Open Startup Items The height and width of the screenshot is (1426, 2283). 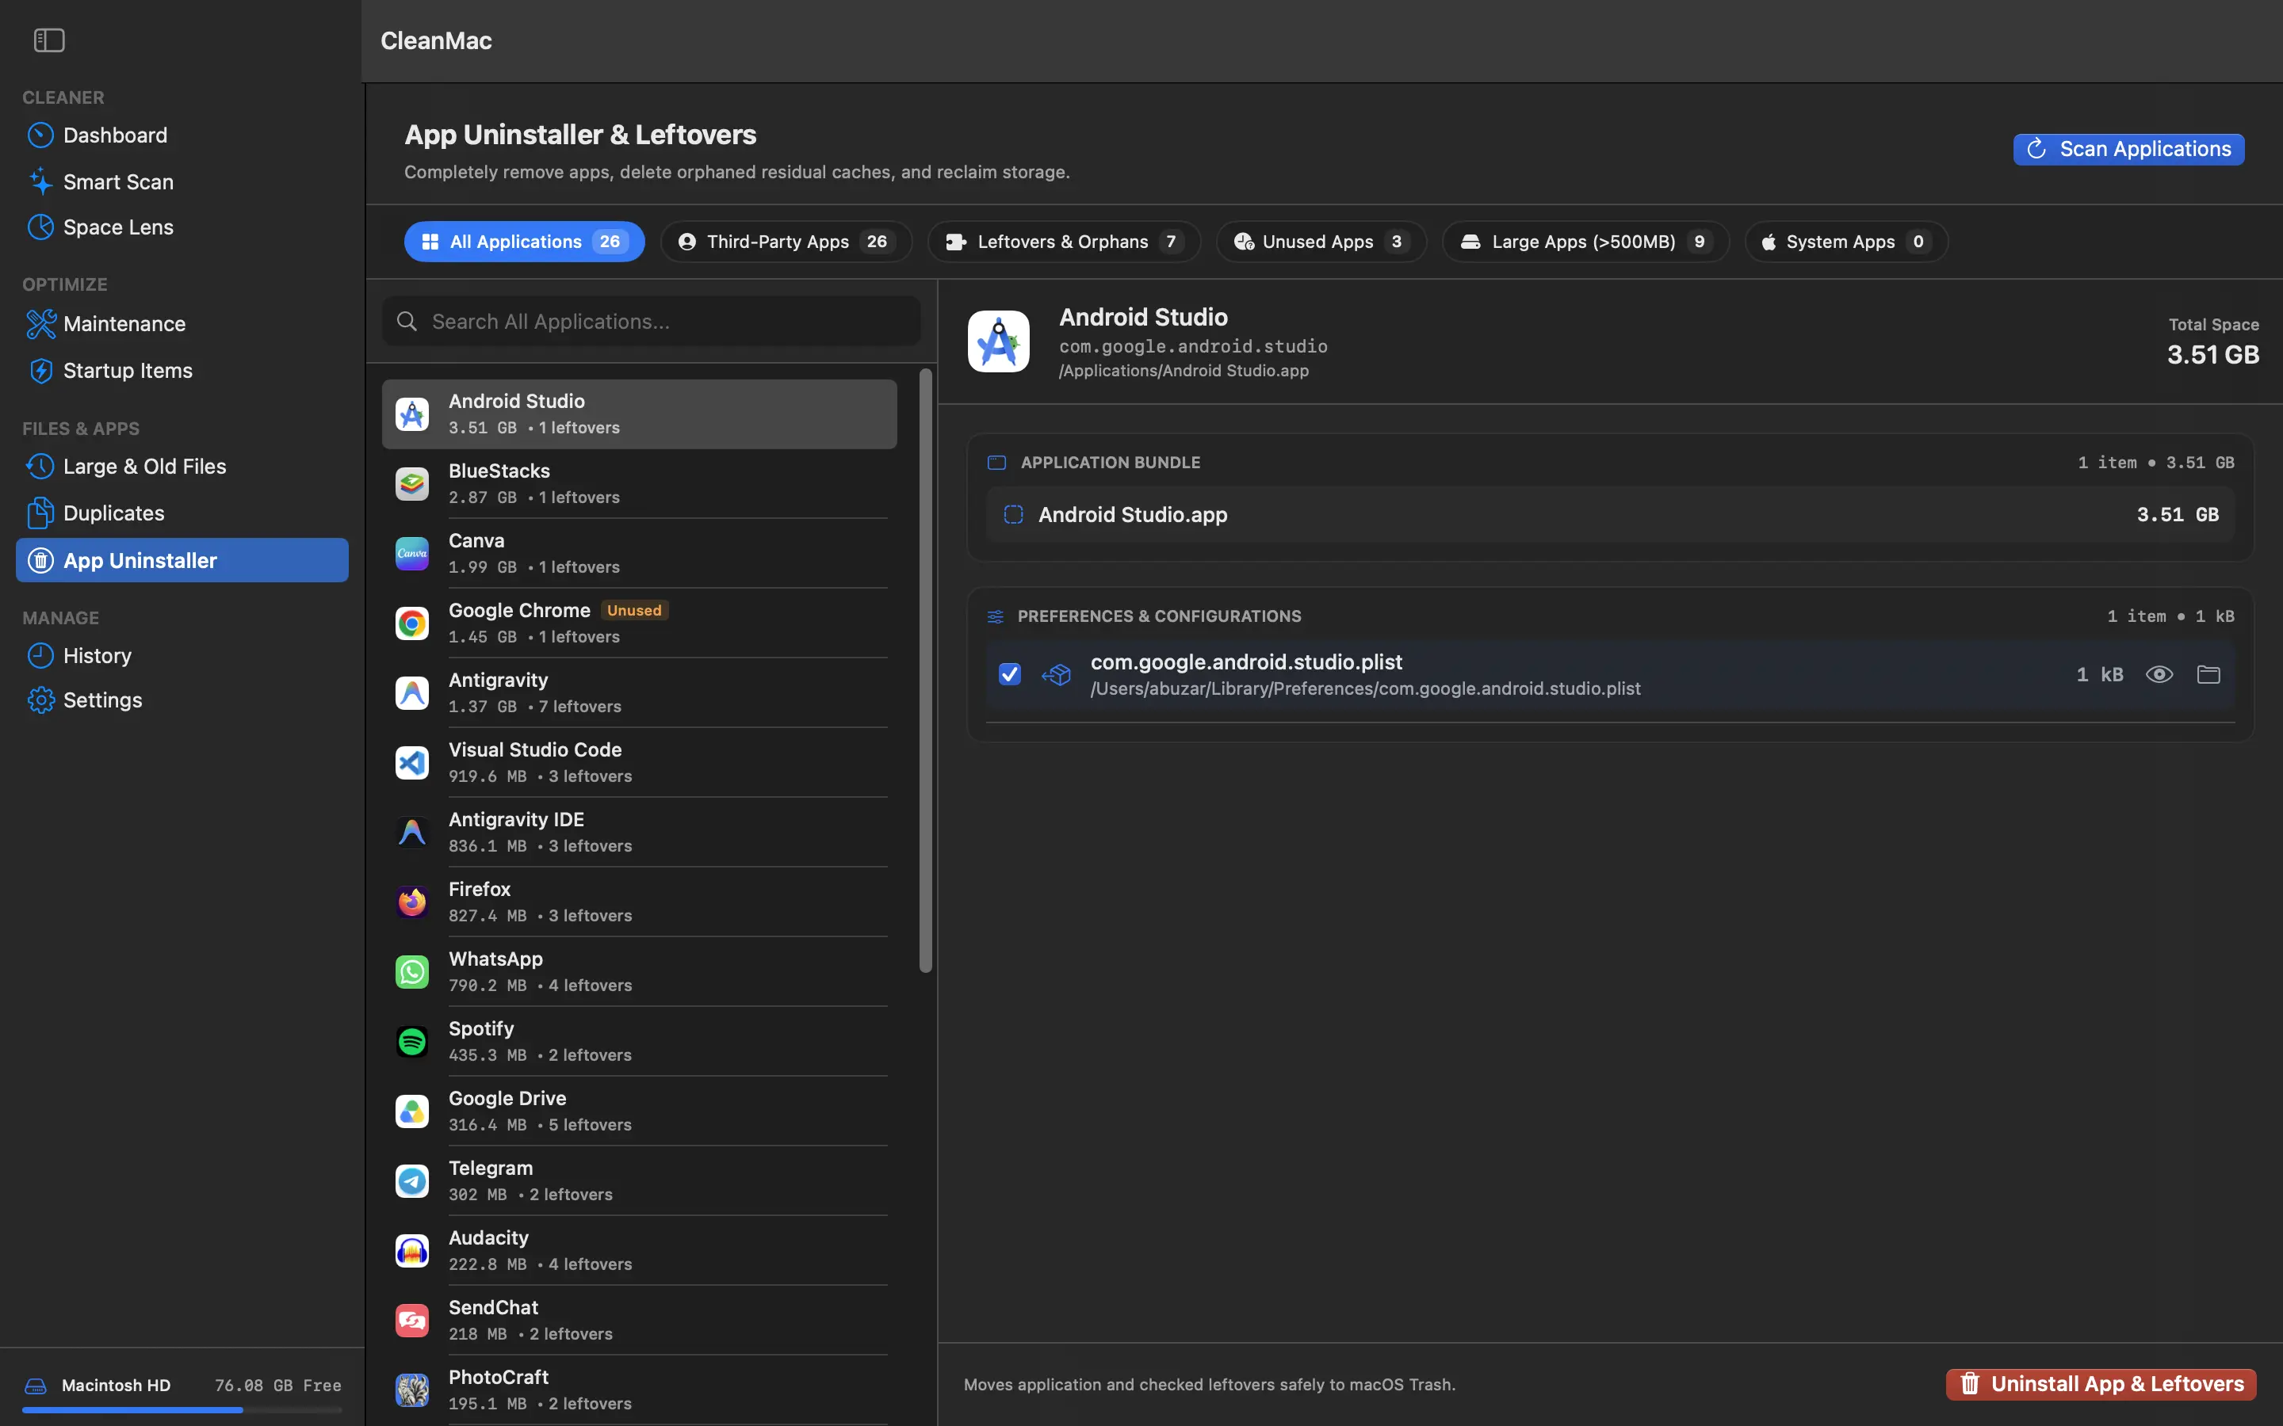click(x=182, y=371)
